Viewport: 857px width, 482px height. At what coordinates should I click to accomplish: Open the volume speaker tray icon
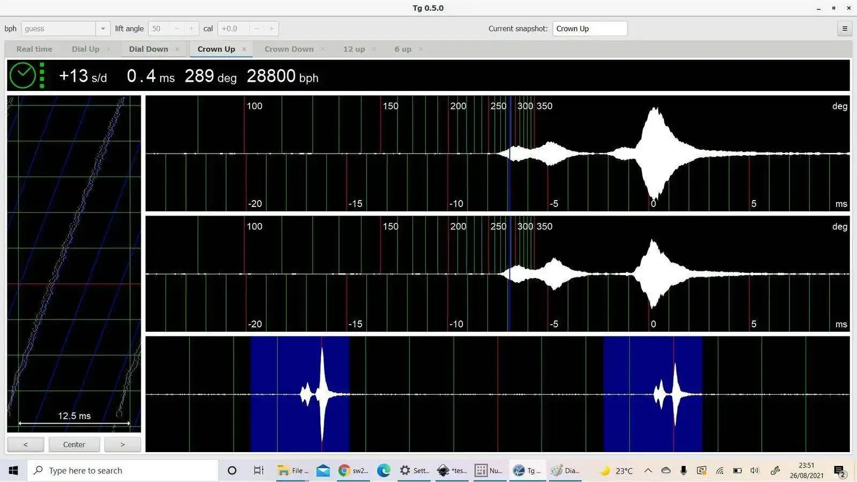pyautogui.click(x=755, y=471)
